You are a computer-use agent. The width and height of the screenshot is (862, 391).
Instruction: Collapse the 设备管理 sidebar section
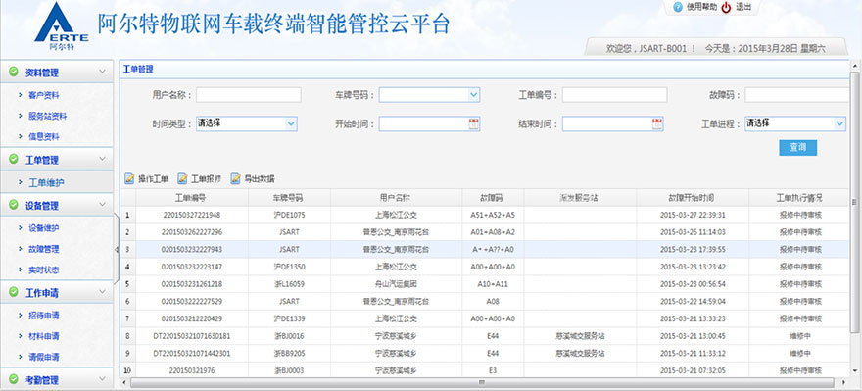click(102, 205)
